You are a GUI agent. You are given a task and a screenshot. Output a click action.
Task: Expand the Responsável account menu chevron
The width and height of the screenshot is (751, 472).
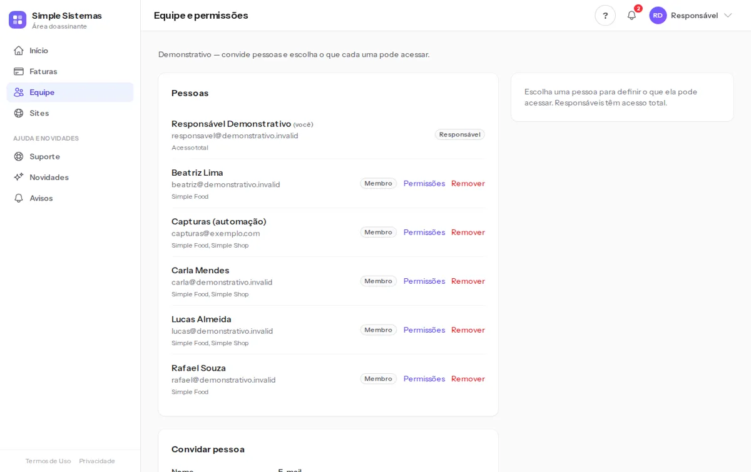[728, 16]
